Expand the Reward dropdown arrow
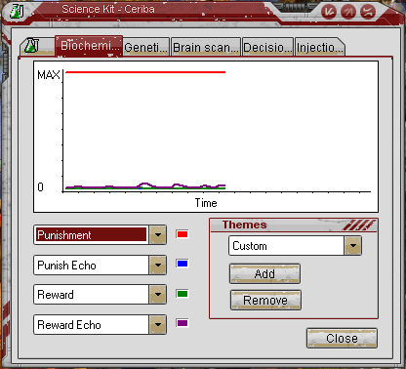 click(x=158, y=295)
